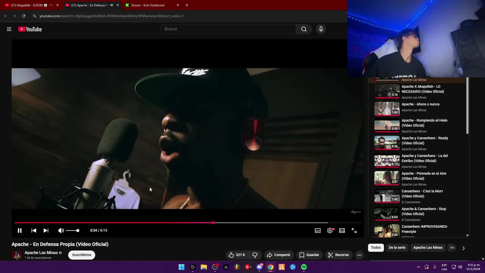Select the Todos filter chip
Screen dimensions: 485x273
click(x=376, y=248)
